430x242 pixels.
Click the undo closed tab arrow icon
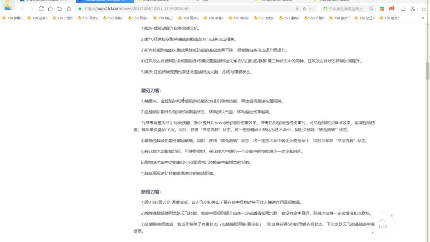[59, 9]
